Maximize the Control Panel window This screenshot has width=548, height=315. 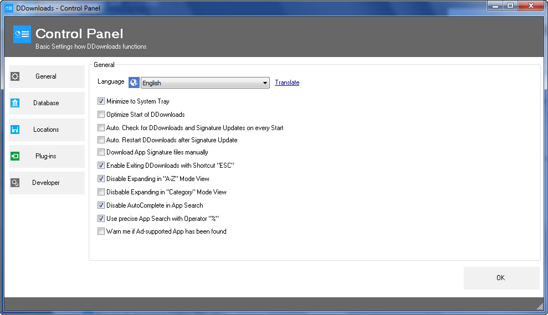510,6
